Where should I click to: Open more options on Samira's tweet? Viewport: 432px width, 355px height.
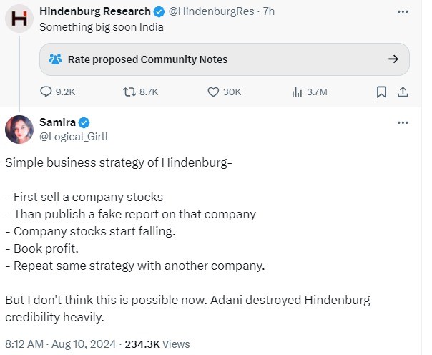(402, 122)
